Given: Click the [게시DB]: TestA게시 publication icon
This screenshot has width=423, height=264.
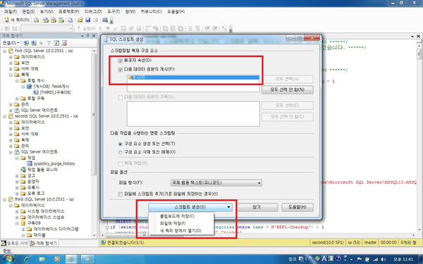Looking at the screenshot, I should 30,87.
